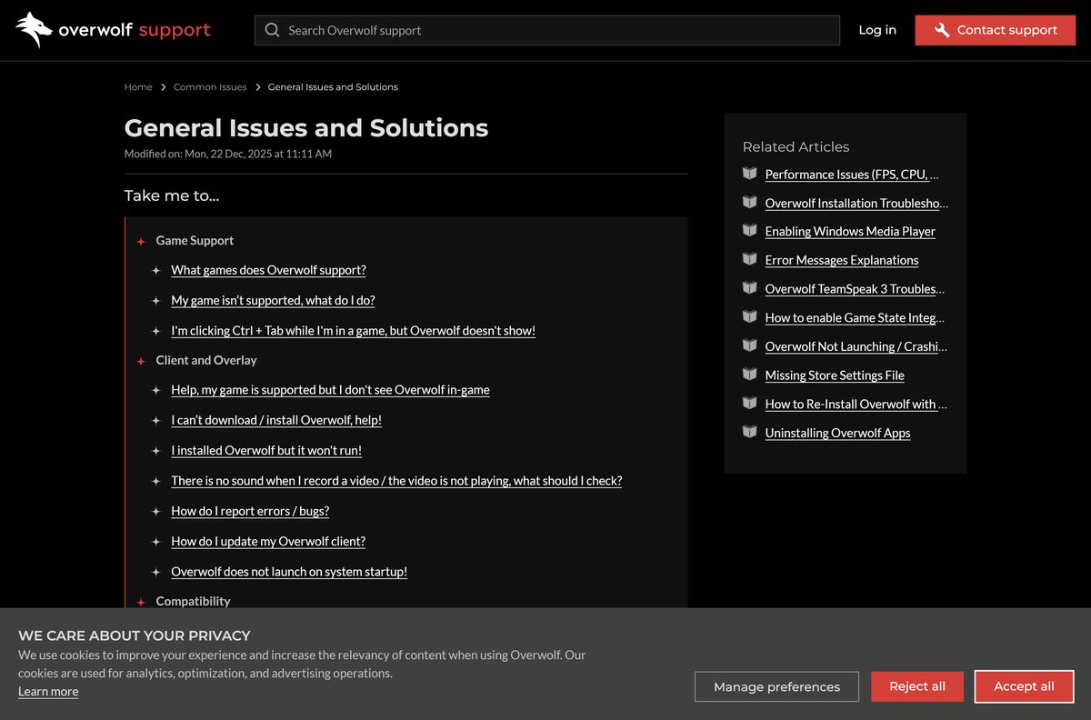Click book icon beside Error Messages Explanations
The image size is (1091, 720).
pyautogui.click(x=749, y=259)
